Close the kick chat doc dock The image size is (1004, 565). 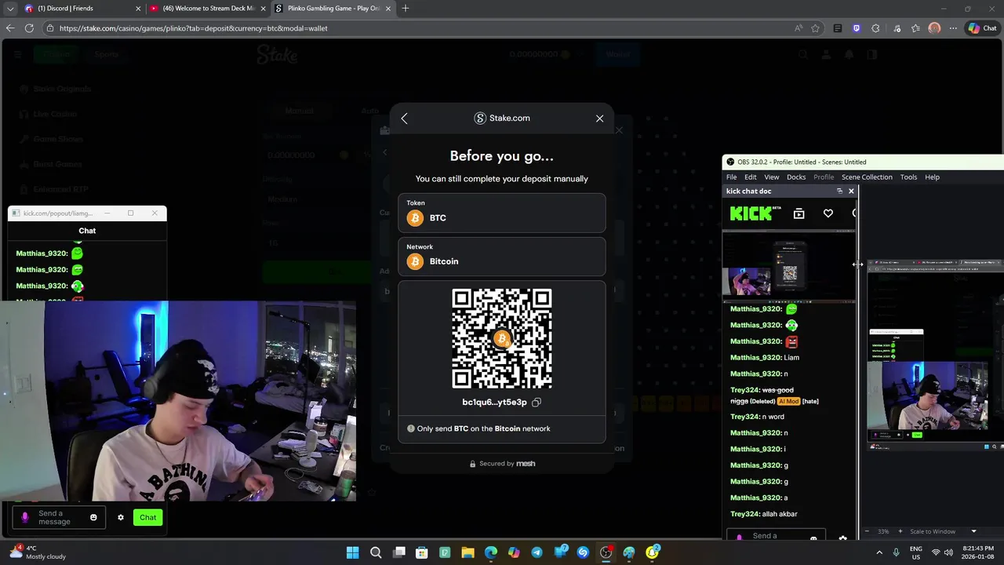click(x=851, y=191)
